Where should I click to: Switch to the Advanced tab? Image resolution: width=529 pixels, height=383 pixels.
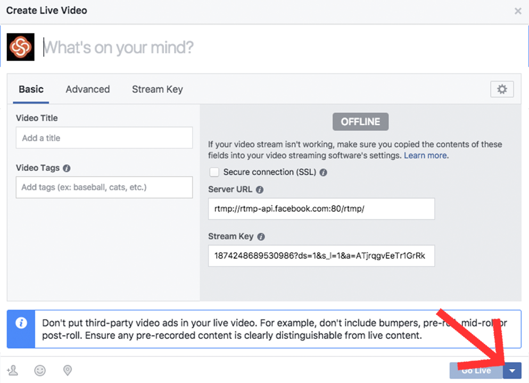[x=88, y=89]
